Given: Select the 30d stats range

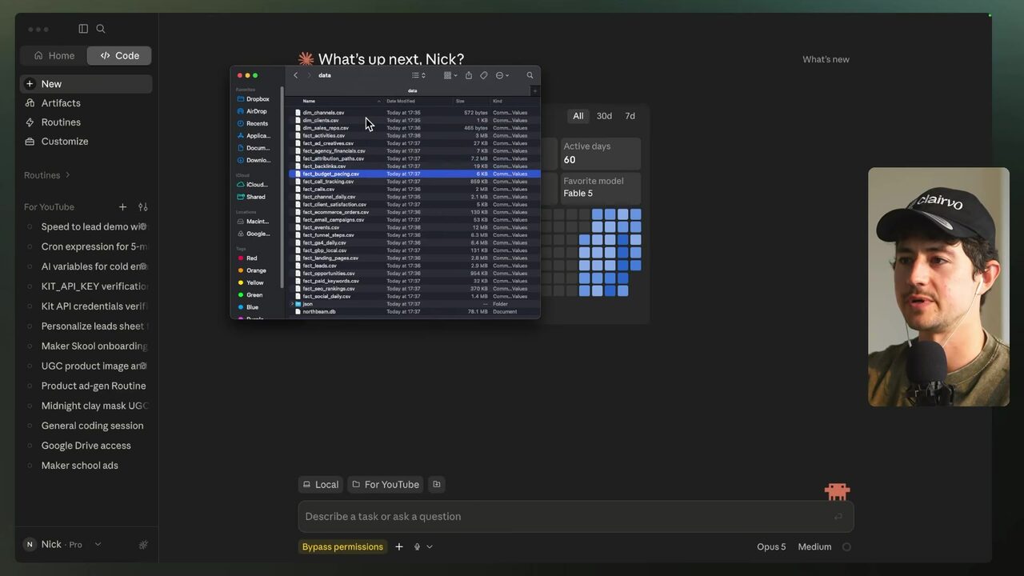Looking at the screenshot, I should (604, 116).
